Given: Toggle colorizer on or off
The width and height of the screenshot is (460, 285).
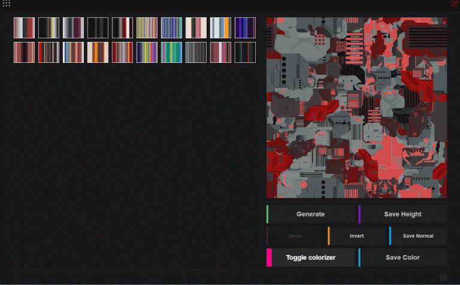Looking at the screenshot, I should coord(310,257).
